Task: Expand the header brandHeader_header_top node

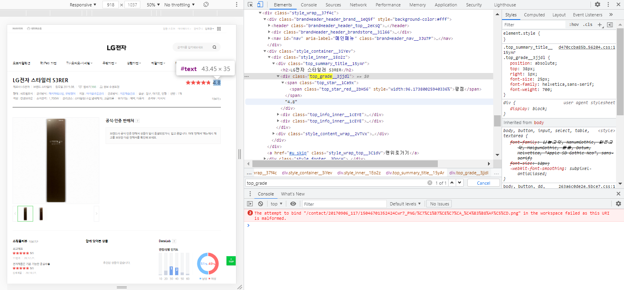Action: pyautogui.click(x=270, y=26)
